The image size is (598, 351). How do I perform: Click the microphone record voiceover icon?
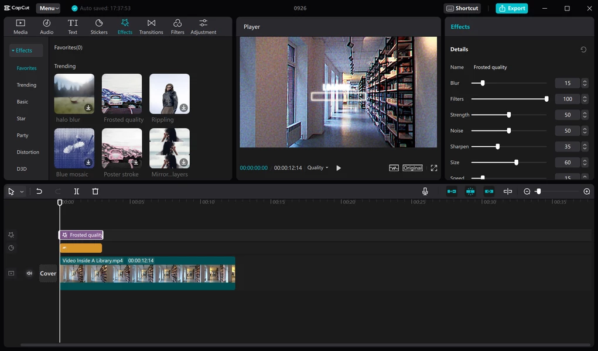coord(425,191)
